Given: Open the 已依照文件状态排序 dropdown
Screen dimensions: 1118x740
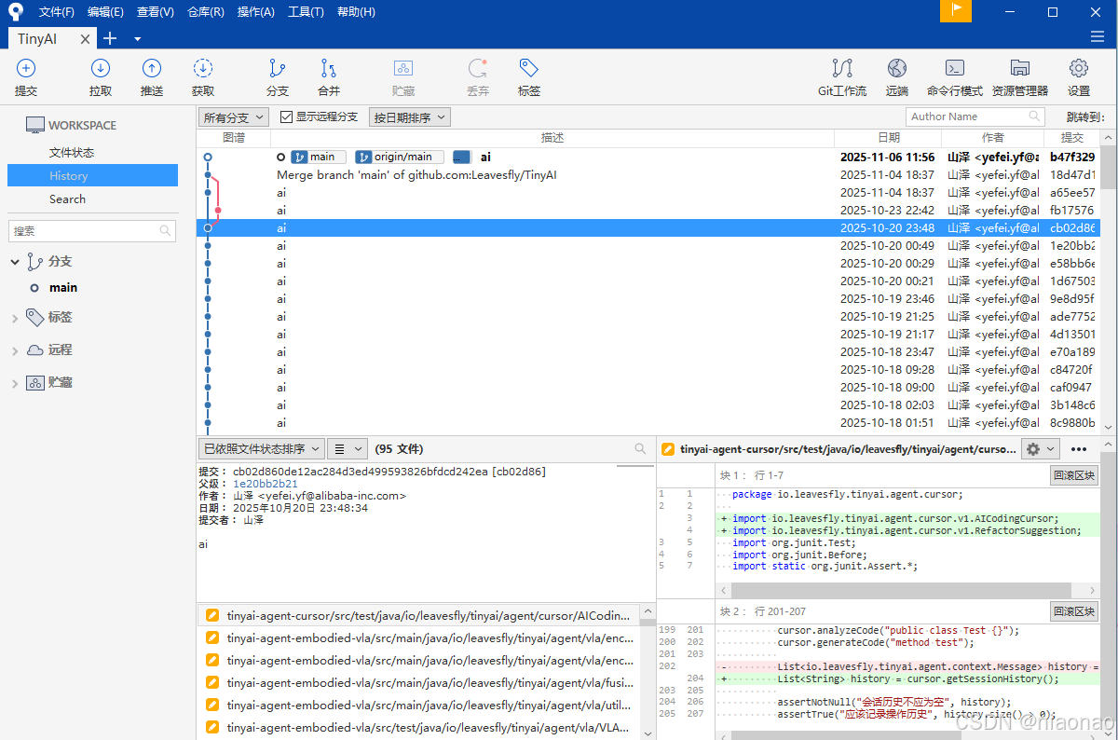Looking at the screenshot, I should point(261,448).
